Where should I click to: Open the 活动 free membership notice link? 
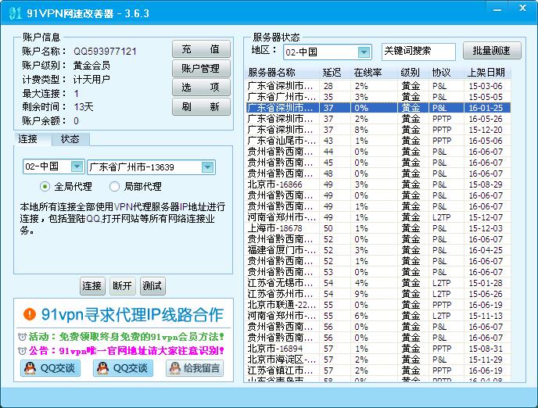click(126, 337)
